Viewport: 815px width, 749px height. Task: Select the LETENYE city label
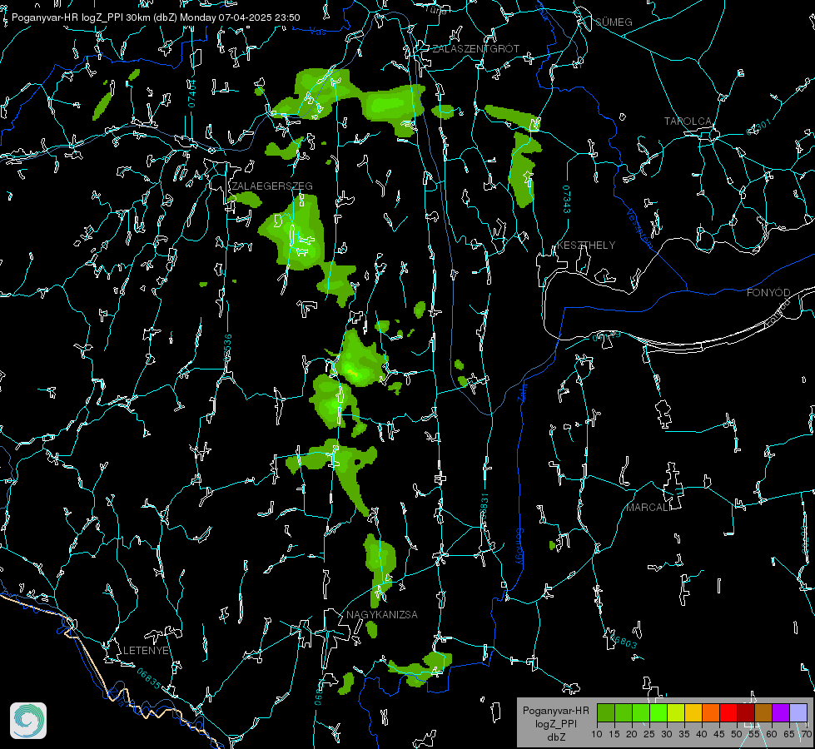146,651
